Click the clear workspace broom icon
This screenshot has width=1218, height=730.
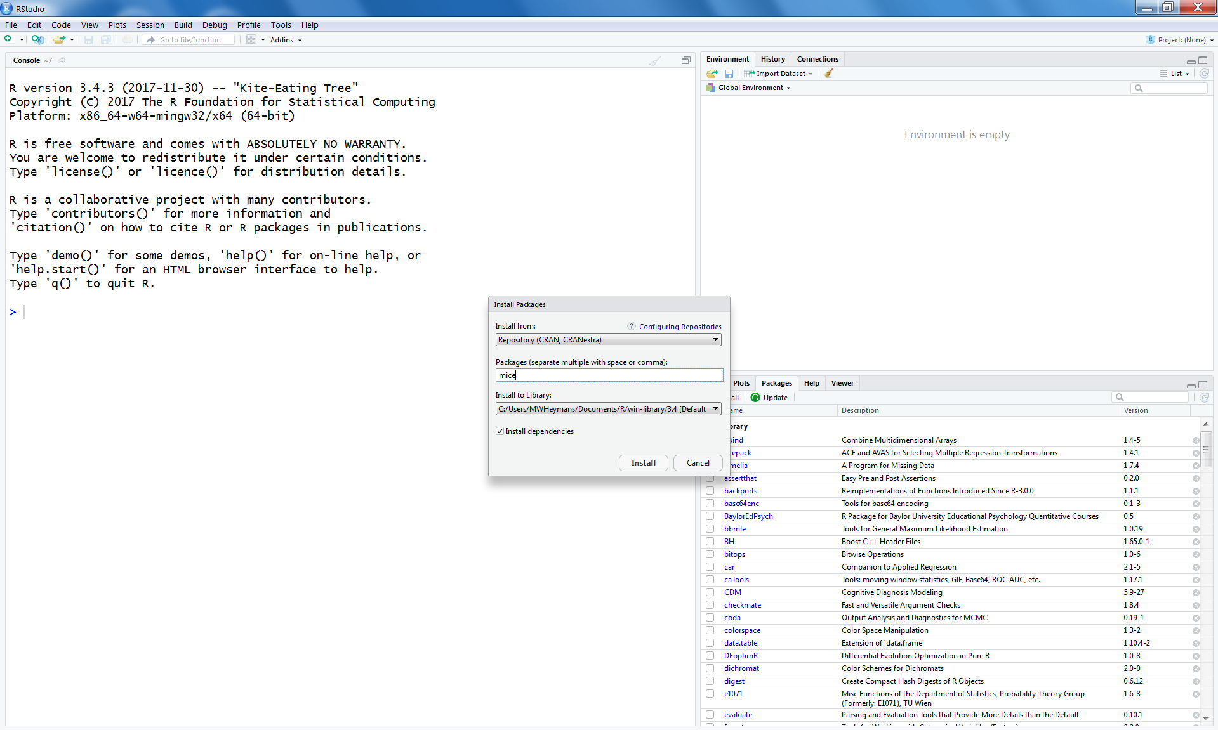click(828, 74)
